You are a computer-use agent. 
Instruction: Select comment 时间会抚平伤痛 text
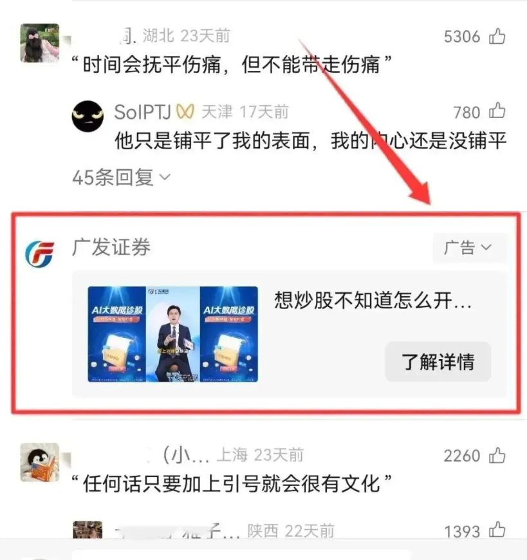click(x=232, y=64)
